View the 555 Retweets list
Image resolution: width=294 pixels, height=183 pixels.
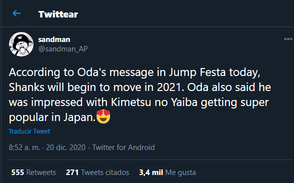coord(33,172)
